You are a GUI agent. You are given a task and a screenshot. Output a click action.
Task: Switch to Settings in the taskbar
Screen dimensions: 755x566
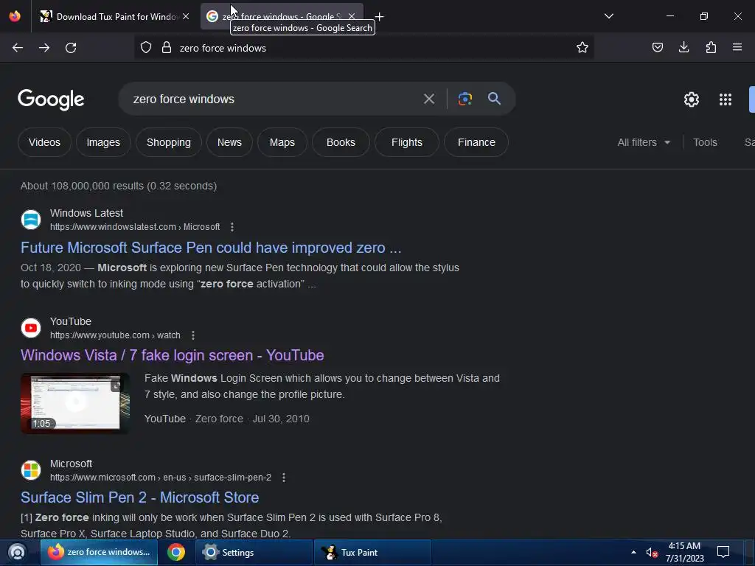pos(254,552)
